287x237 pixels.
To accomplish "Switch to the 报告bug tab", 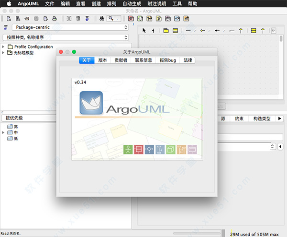I will 168,60.
